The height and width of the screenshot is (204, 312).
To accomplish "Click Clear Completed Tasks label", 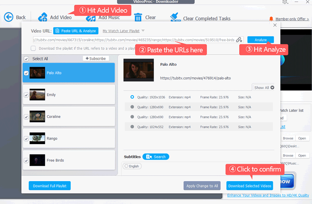I will coord(207,19).
